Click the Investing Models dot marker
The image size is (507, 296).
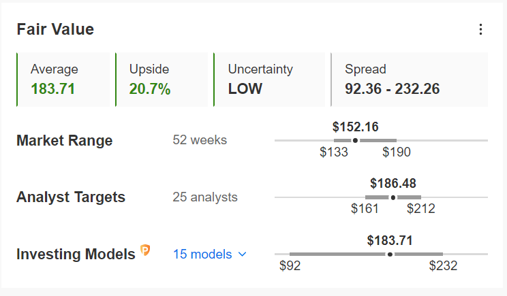tap(390, 254)
